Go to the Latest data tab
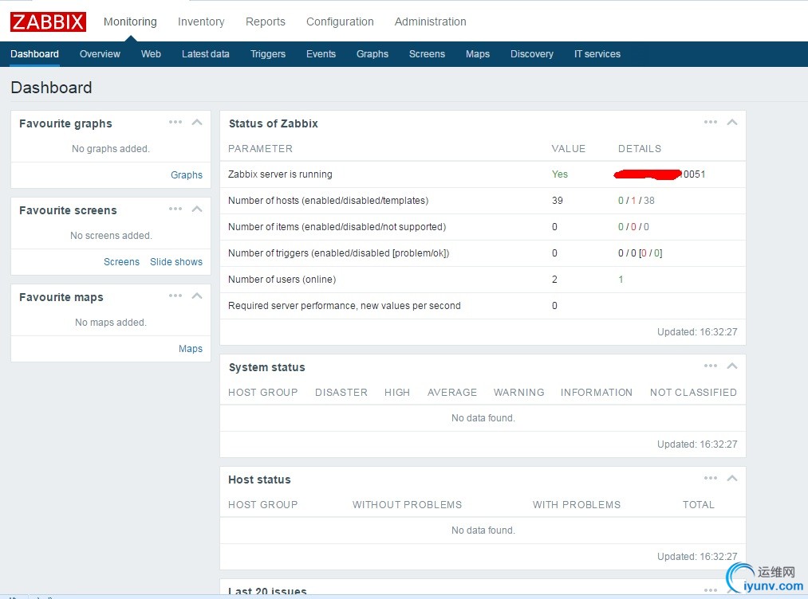The width and height of the screenshot is (808, 599). tap(206, 54)
